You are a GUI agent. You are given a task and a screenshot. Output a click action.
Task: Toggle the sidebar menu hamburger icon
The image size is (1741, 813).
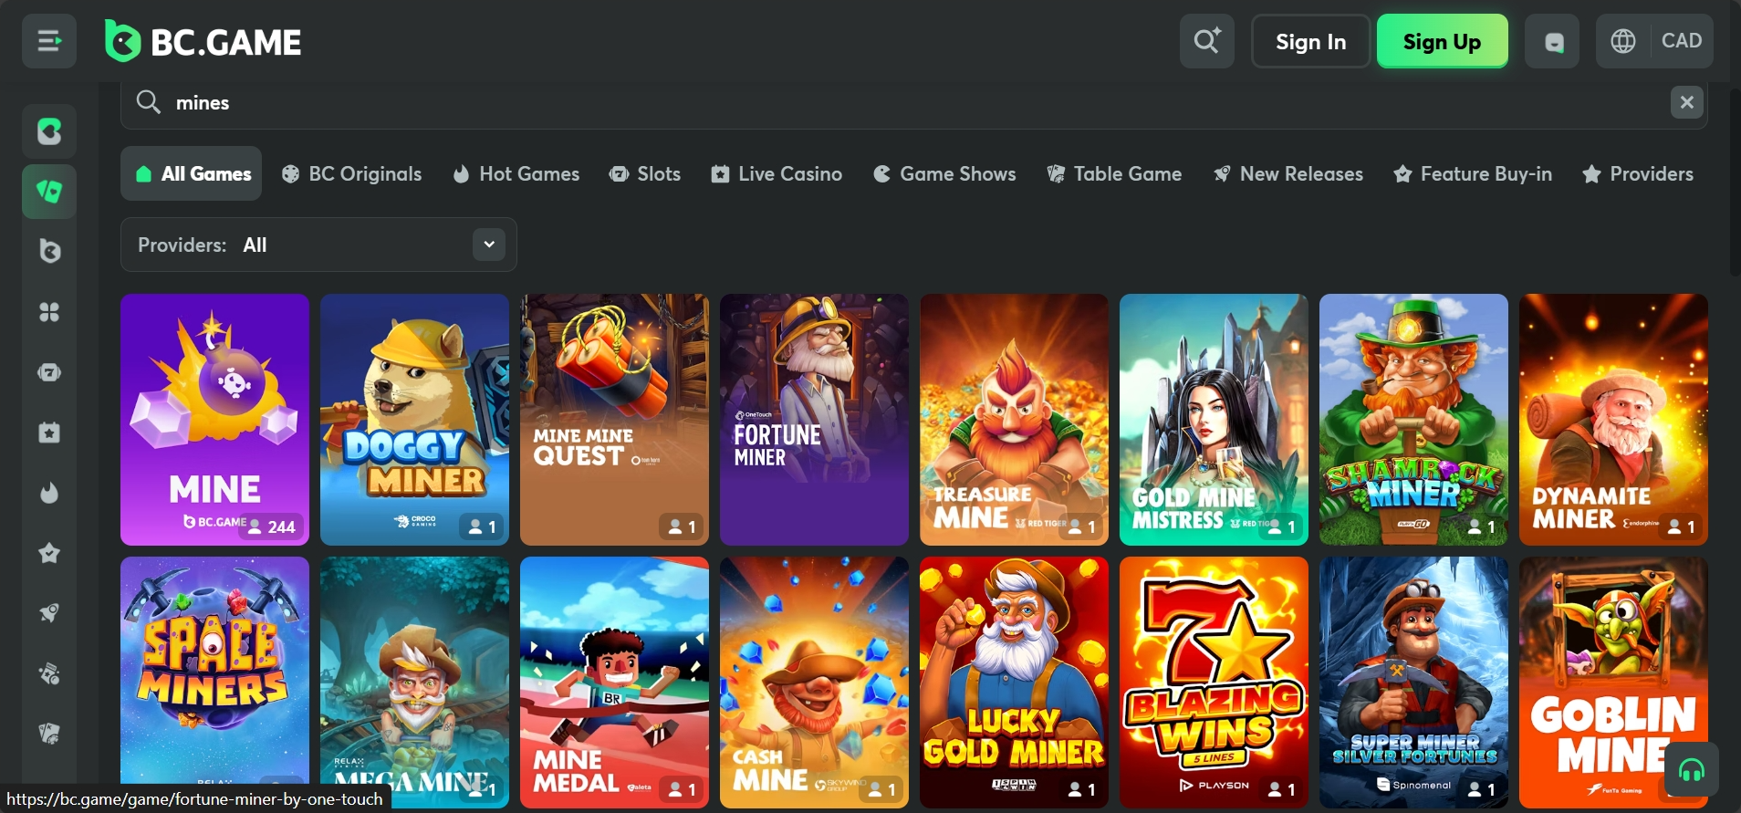point(49,41)
